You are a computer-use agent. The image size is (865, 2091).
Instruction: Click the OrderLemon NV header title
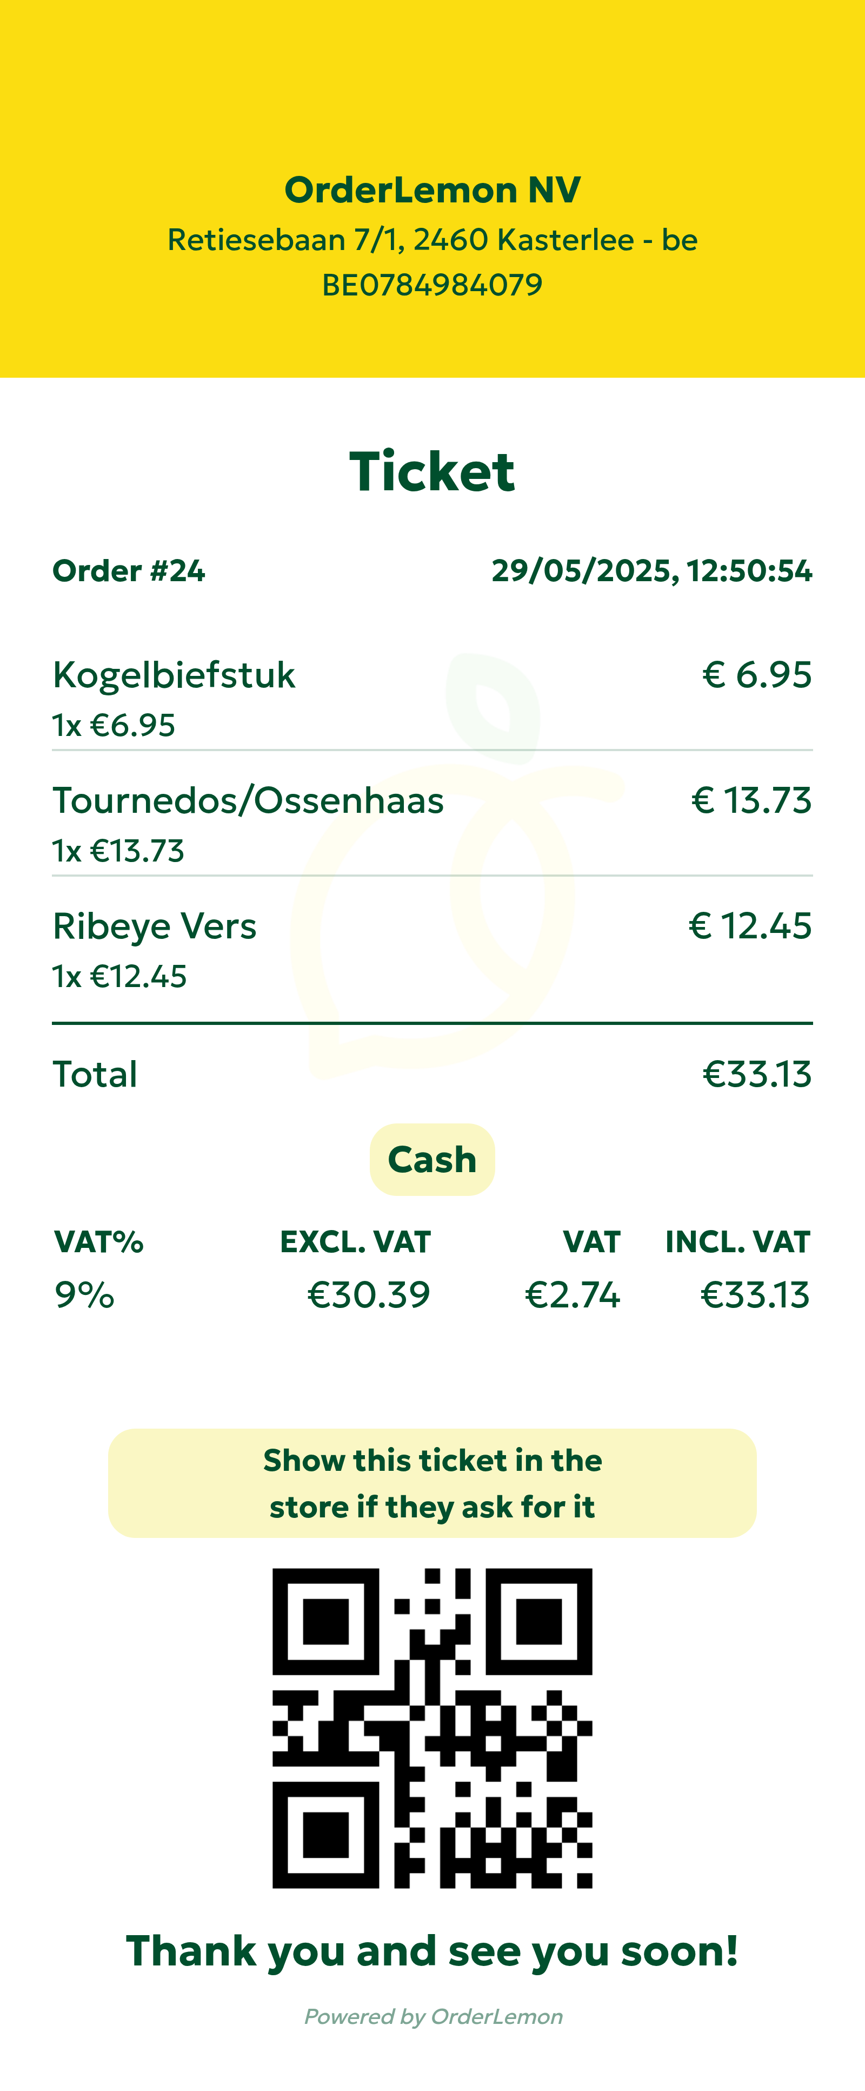coord(432,190)
